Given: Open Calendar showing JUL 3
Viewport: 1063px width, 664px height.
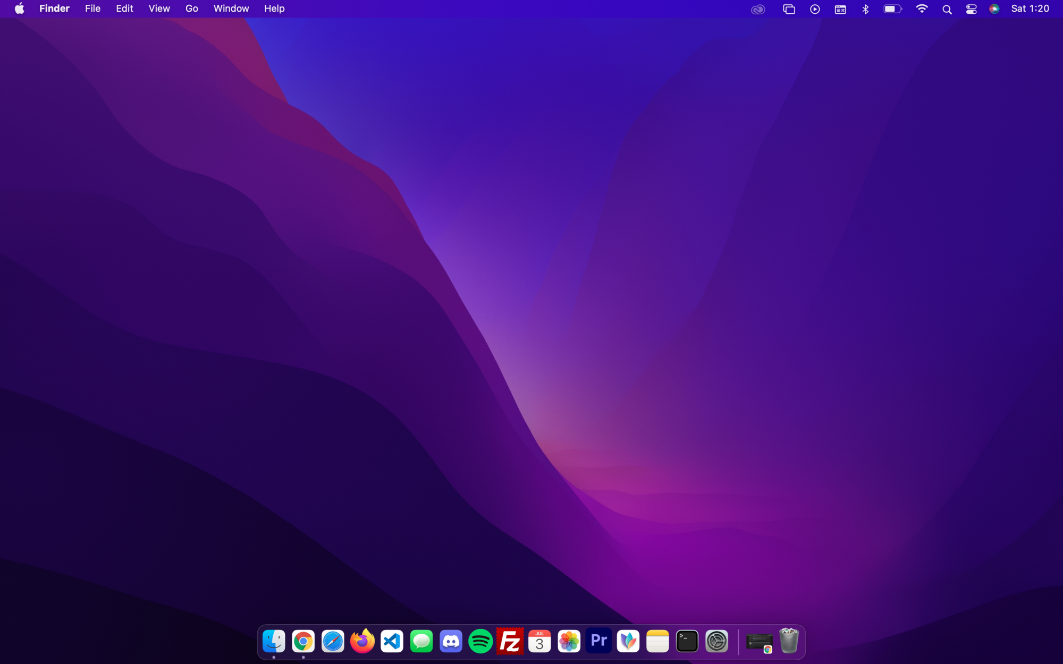Looking at the screenshot, I should 539,641.
